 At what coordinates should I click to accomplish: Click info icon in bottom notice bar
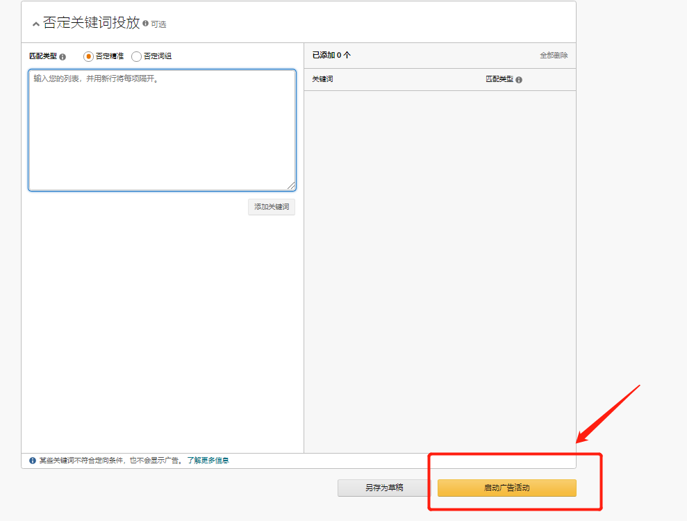tap(33, 461)
